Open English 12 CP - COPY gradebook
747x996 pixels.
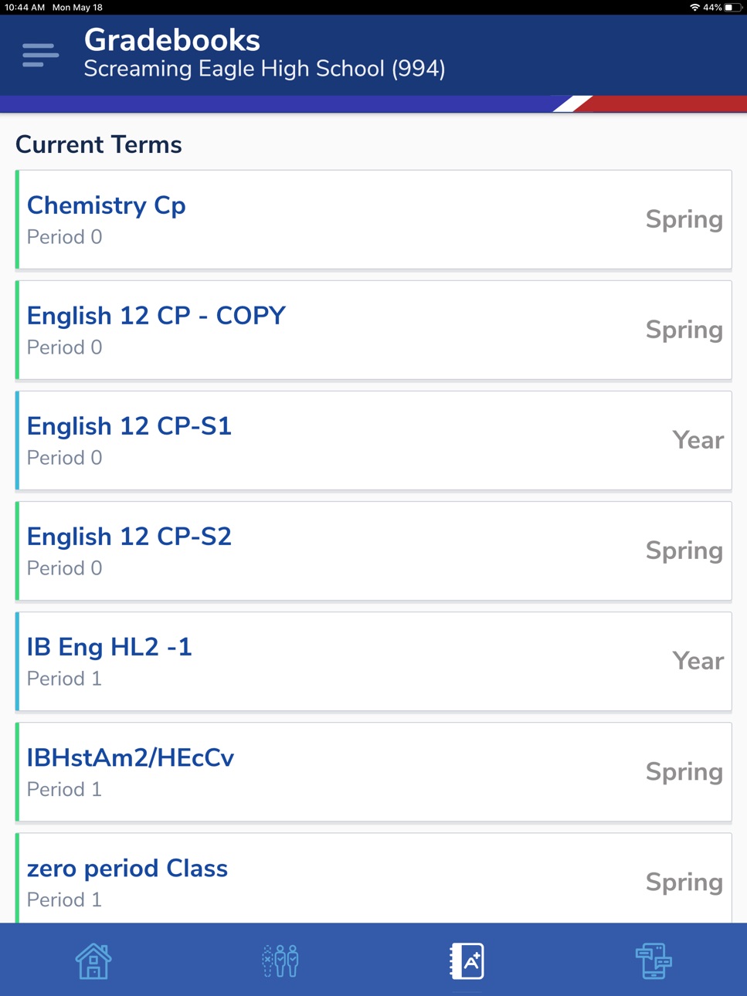click(x=374, y=330)
